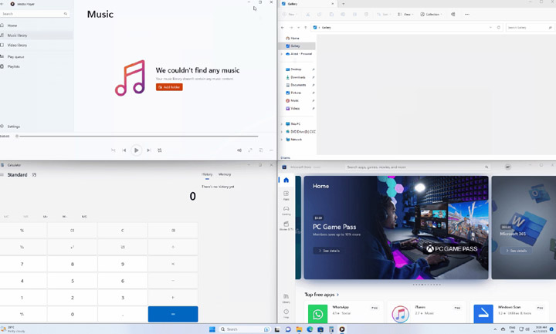Open Video library in Media Player

point(17,46)
